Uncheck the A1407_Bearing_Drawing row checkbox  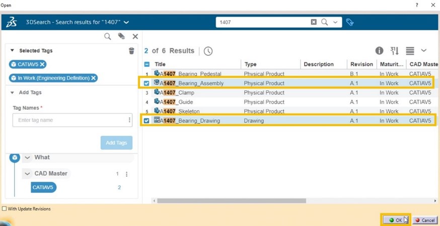tap(146, 121)
